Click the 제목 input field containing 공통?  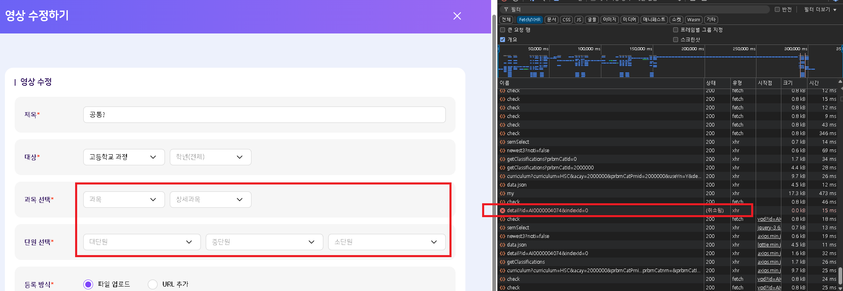click(x=264, y=115)
